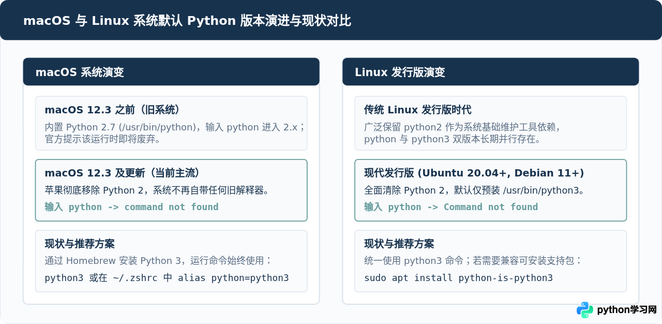Click the '现代发行版 (Ubuntu 20.04+, Debian 11+)' heading

(x=474, y=173)
